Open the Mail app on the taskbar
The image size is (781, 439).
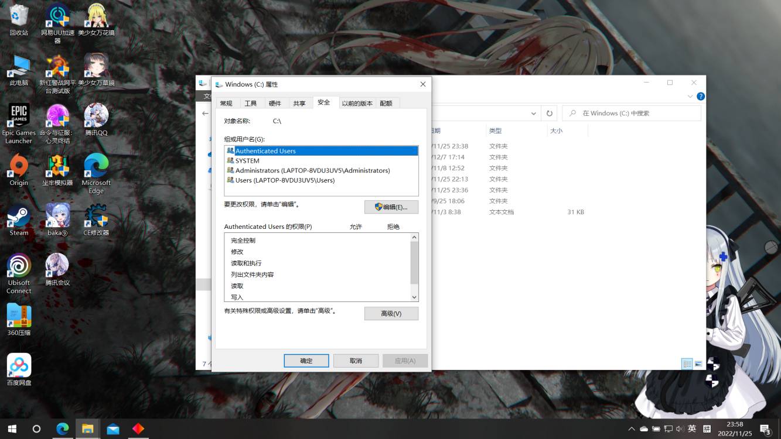113,428
